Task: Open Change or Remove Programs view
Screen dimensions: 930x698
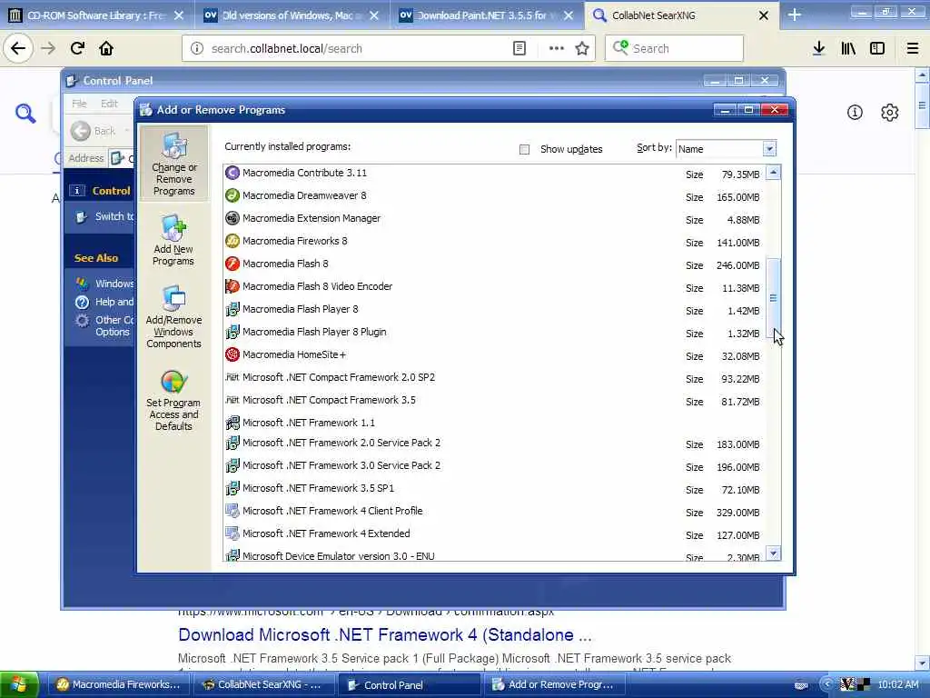Action: click(173, 164)
